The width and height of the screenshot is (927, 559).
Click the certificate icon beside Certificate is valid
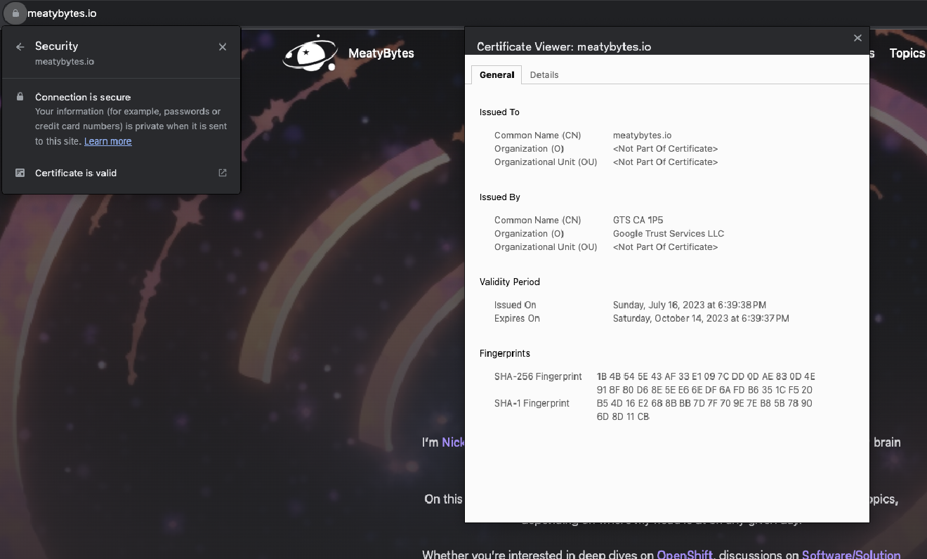(20, 173)
